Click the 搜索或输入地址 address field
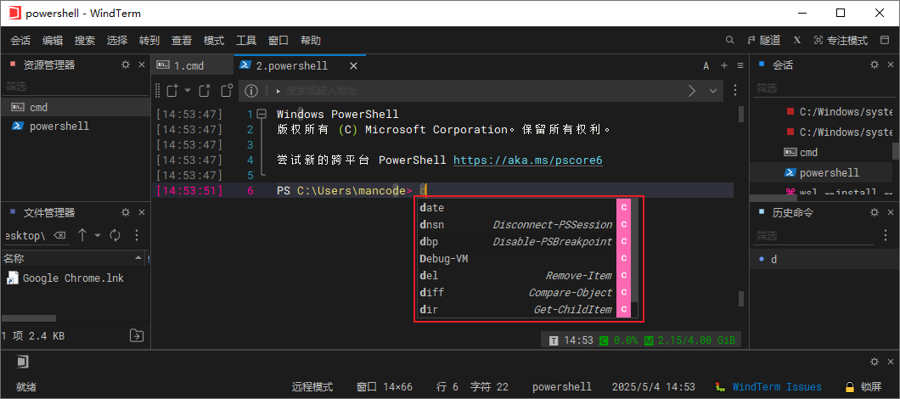900x399 pixels. point(475,91)
